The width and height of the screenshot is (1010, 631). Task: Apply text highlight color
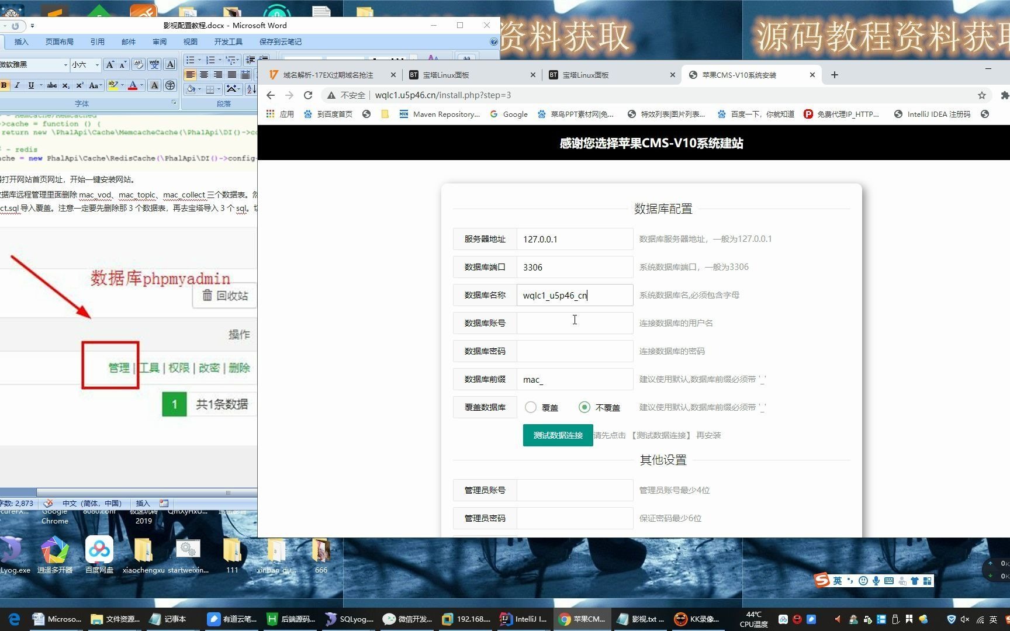coord(113,85)
